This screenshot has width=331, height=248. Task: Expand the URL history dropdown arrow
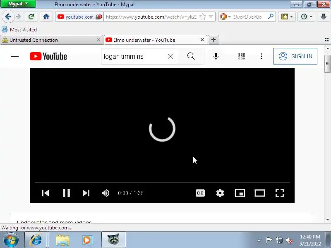click(x=211, y=17)
